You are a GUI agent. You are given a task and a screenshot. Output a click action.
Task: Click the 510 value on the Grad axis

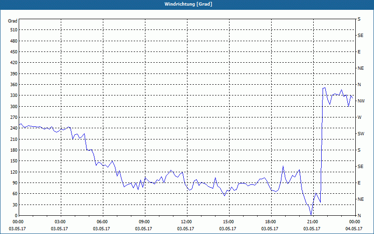pyautogui.click(x=14, y=30)
